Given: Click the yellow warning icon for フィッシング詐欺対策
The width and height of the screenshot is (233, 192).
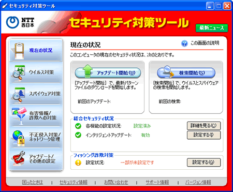Looking at the screenshot, I should (x=78, y=163).
